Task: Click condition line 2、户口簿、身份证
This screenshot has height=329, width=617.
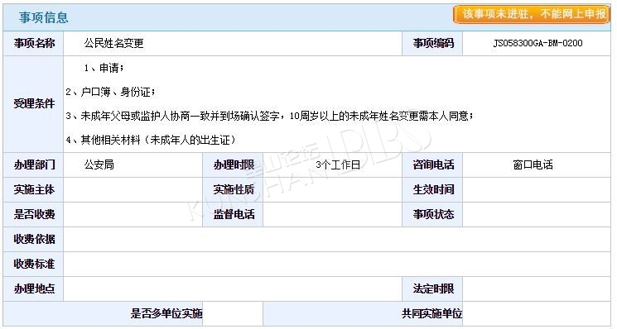Action: (x=111, y=92)
